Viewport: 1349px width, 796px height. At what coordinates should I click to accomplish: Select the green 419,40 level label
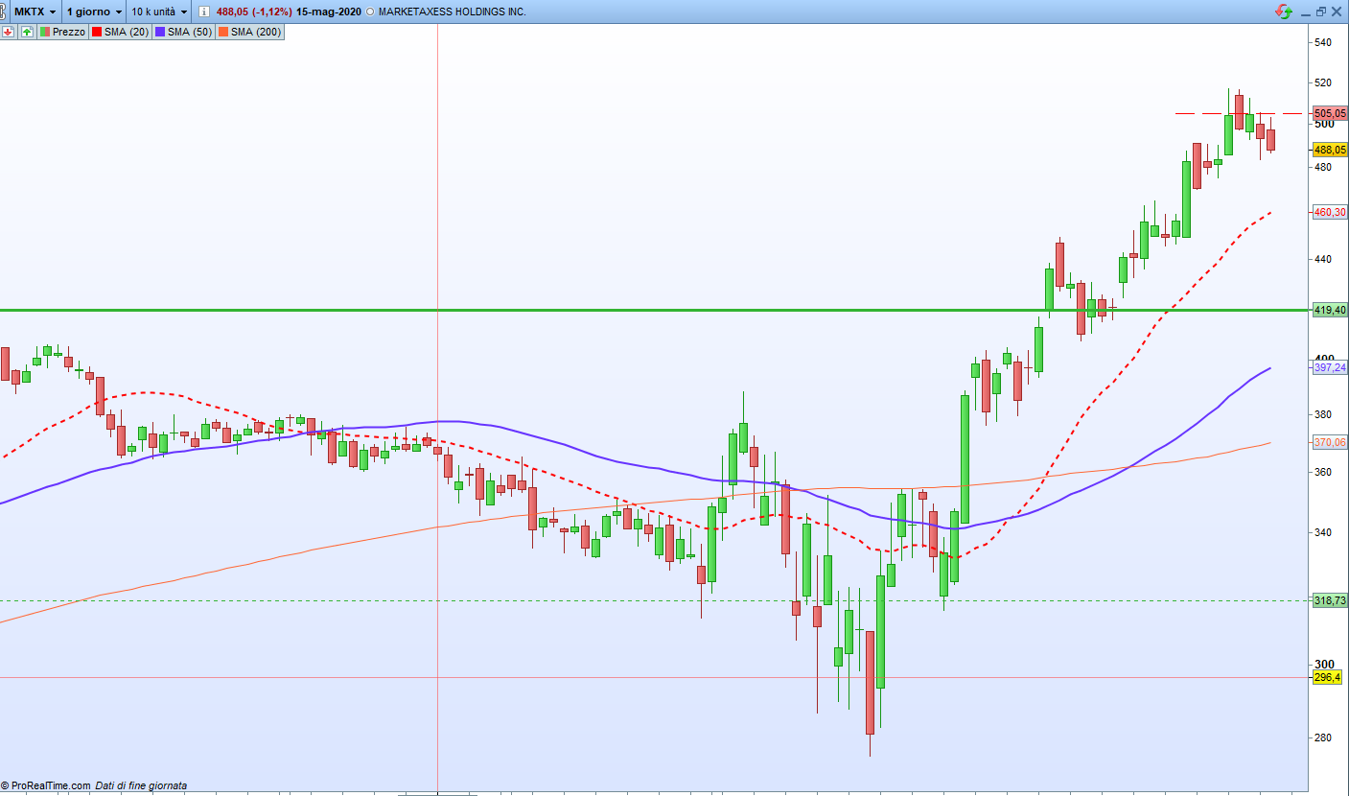tap(1330, 311)
